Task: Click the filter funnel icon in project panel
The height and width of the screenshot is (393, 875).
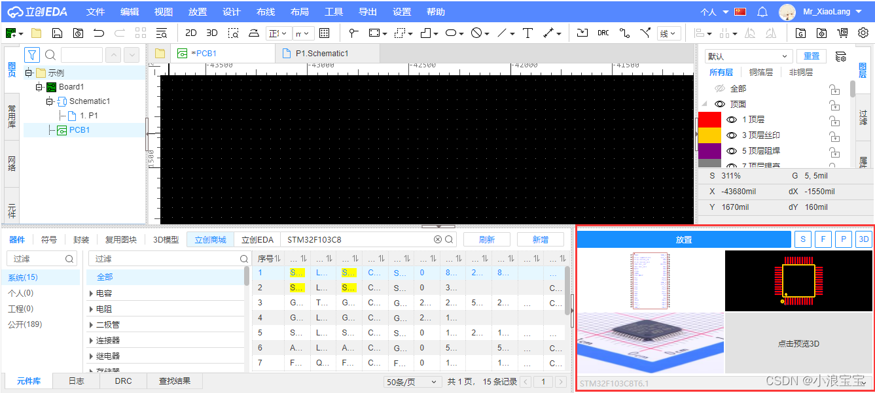Action: (x=32, y=55)
